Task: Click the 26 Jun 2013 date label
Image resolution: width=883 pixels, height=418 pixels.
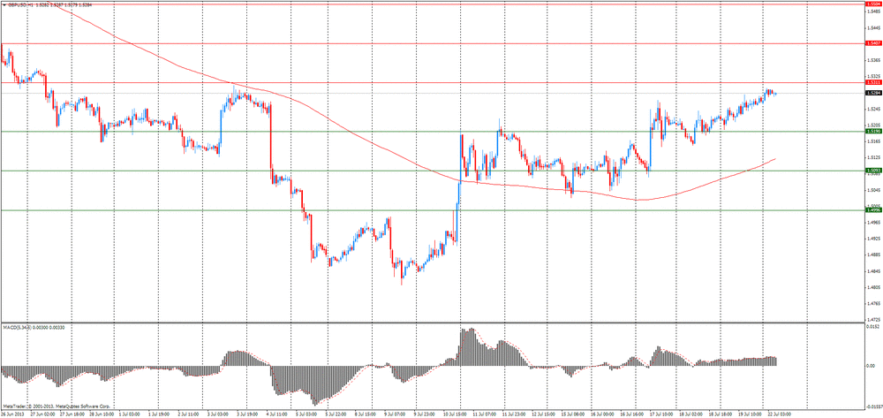Action: click(12, 414)
